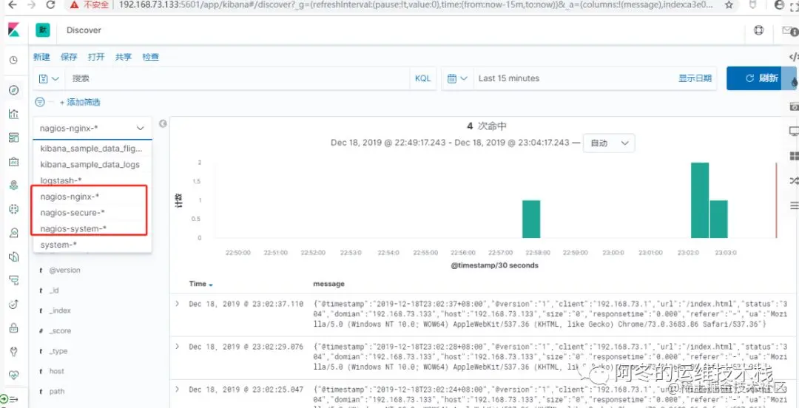The height and width of the screenshot is (408, 799).
Task: Go forward in browser
Action: pos(31,5)
